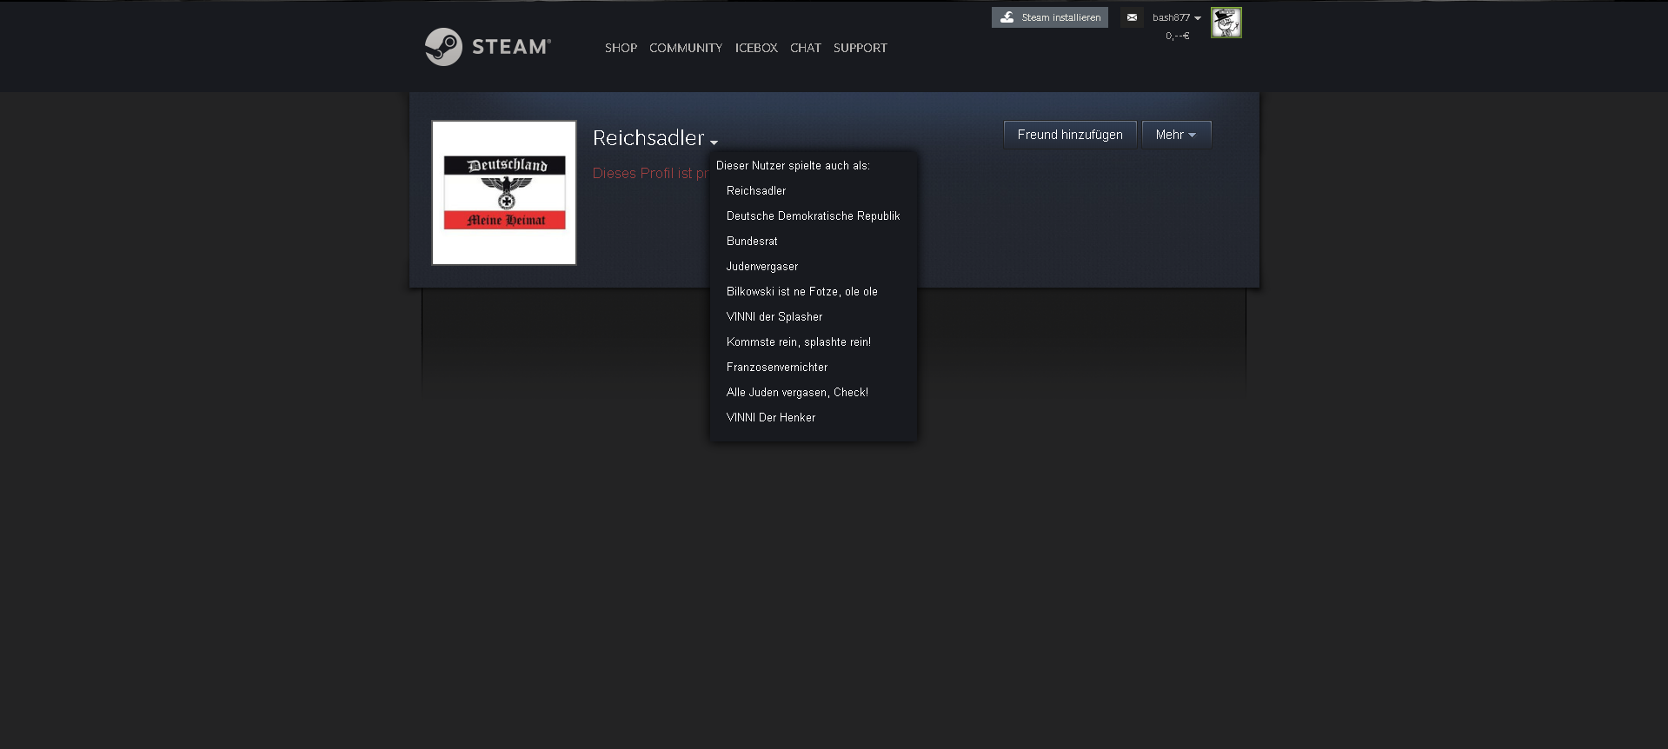Toggle the name history arrow beside profile name

pos(714,143)
